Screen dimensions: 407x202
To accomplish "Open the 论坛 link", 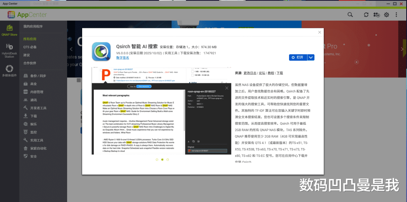I will 262,73.
